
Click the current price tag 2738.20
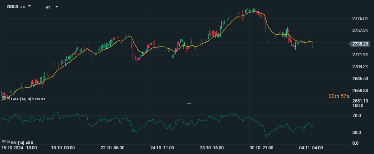360,44
